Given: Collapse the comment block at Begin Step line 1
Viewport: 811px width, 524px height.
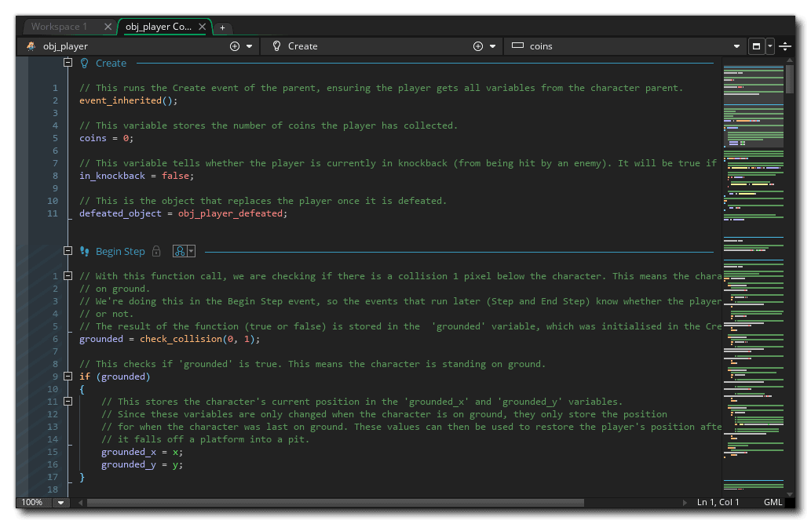Looking at the screenshot, I should pos(68,275).
